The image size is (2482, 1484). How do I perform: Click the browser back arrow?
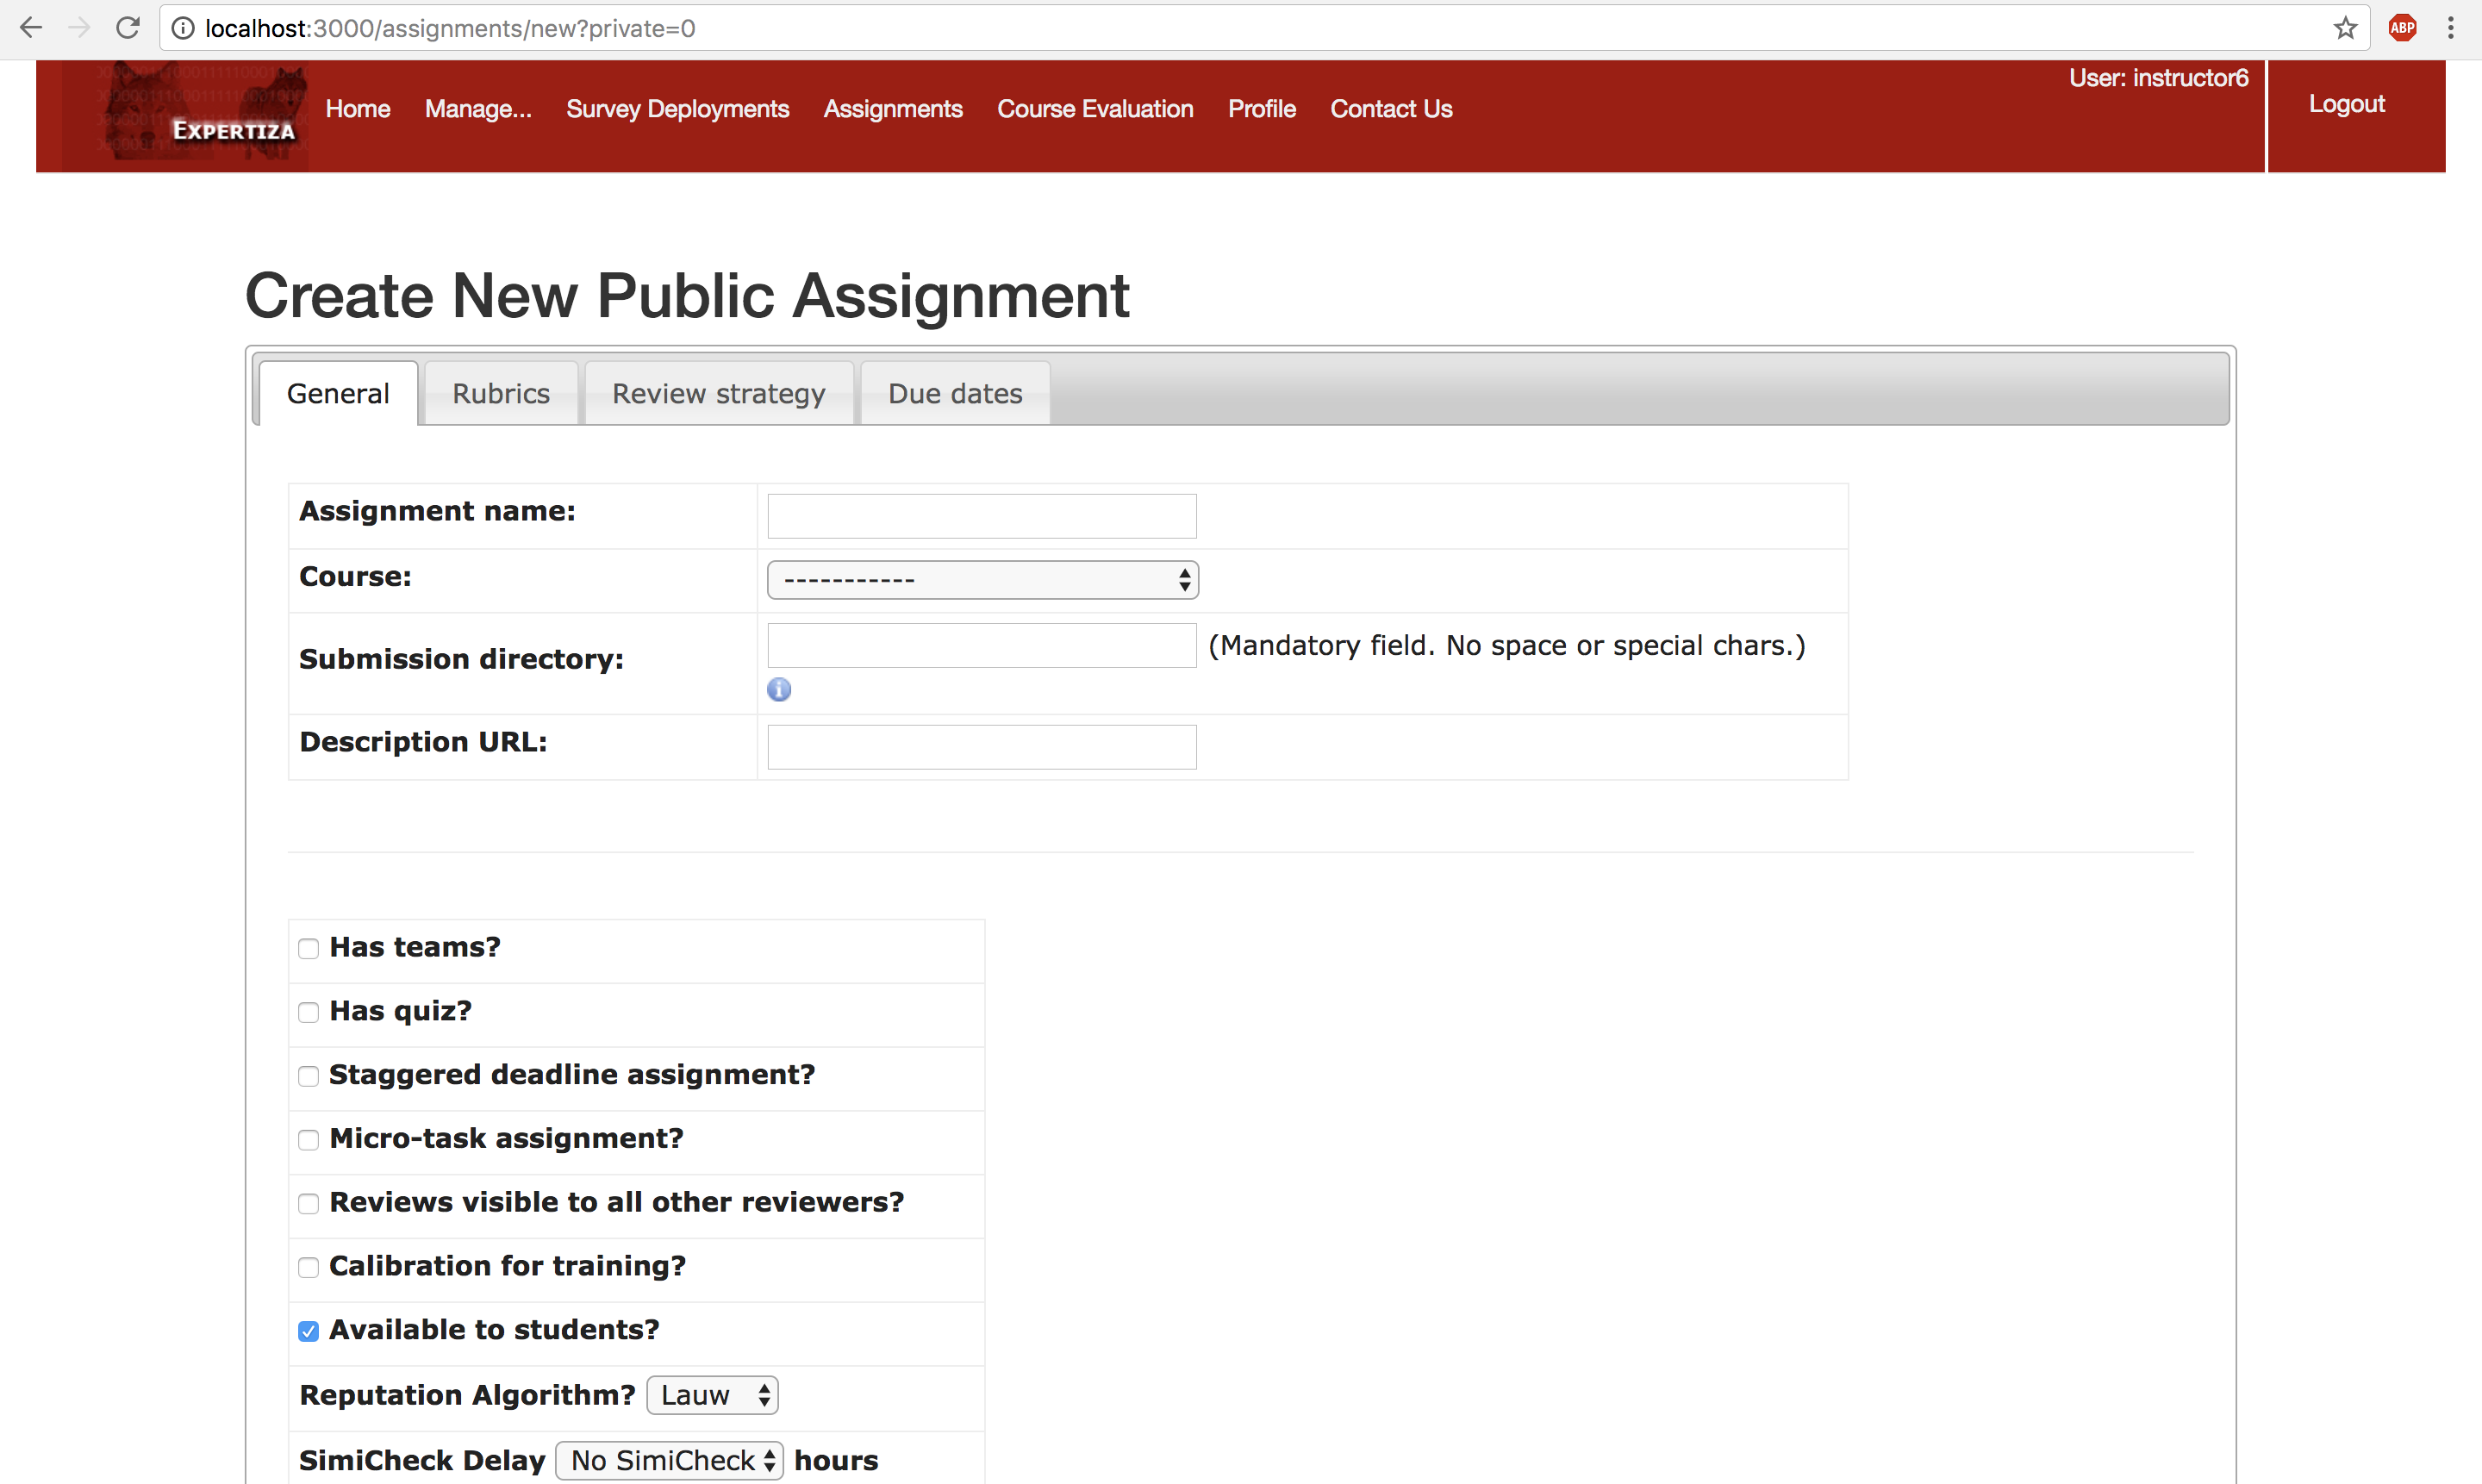[x=31, y=28]
